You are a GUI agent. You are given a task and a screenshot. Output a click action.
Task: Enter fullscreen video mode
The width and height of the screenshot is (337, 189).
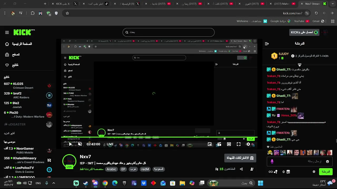(x=239, y=144)
